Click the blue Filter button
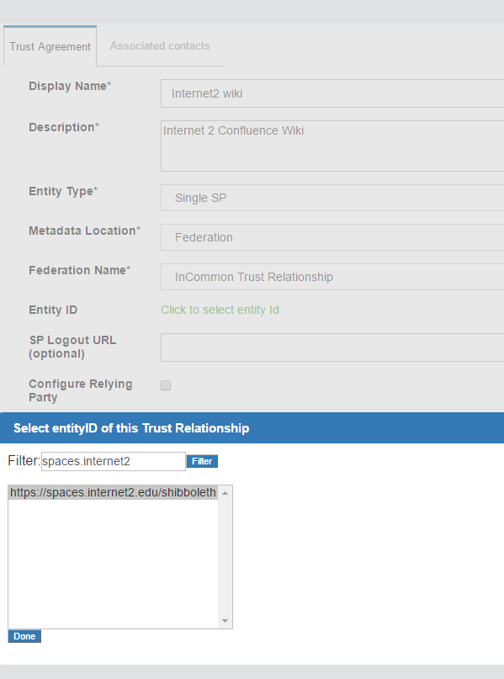This screenshot has height=679, width=504. point(202,461)
